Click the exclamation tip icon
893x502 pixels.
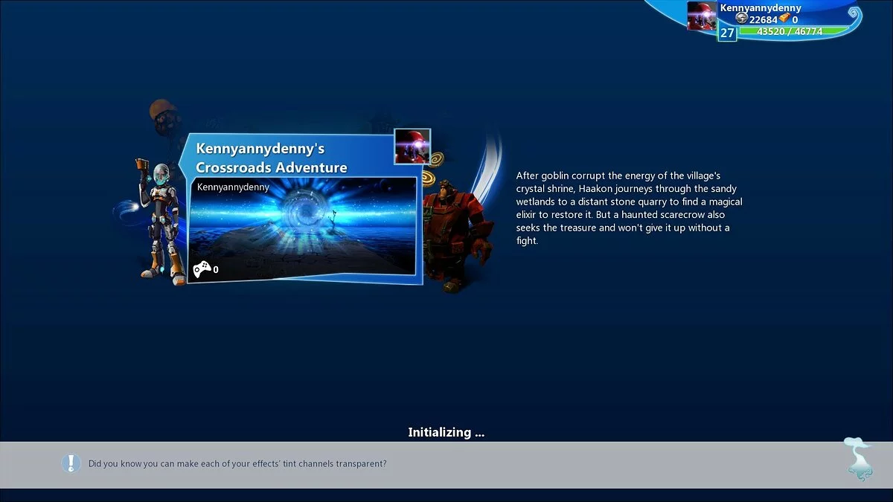point(71,463)
